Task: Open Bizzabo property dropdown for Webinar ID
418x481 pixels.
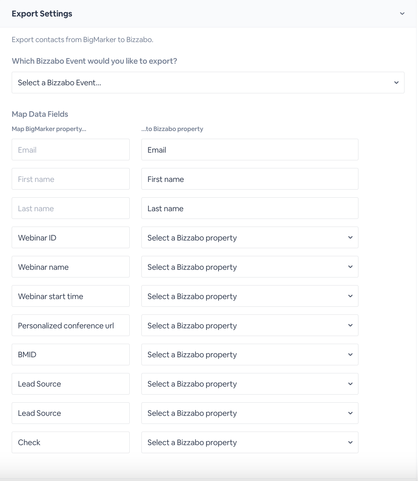Action: [x=250, y=238]
